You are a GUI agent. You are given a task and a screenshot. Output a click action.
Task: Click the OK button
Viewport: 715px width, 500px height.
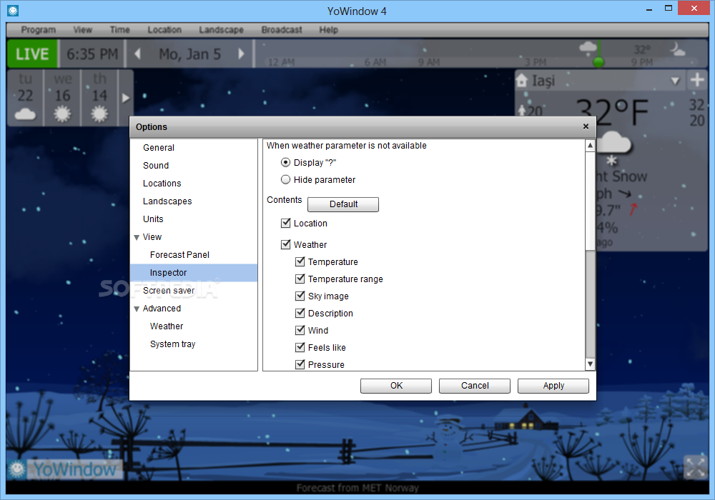[x=396, y=386]
